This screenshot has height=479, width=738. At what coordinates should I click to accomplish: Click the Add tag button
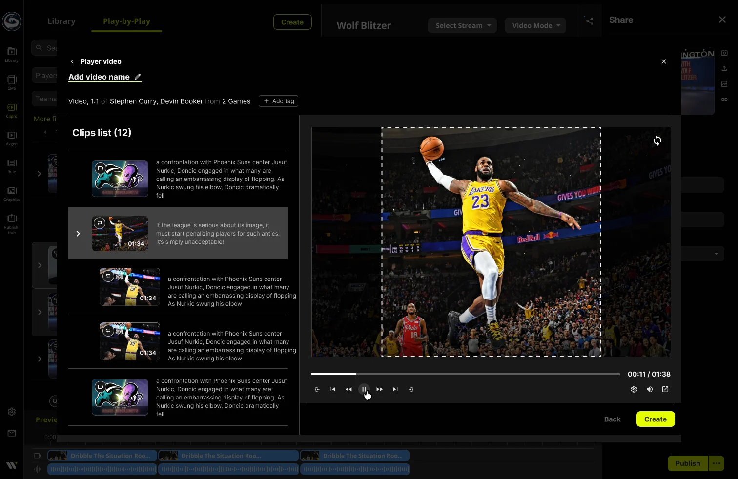pyautogui.click(x=278, y=101)
